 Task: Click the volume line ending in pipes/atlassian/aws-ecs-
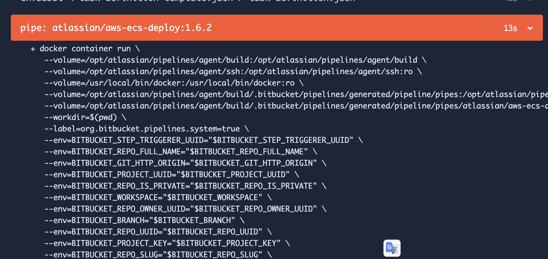(296, 106)
